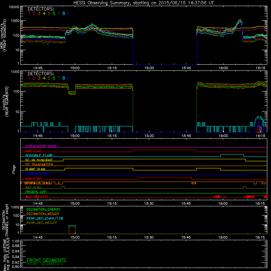
Task: Click orange detector 3 in rear segments legend
Action: point(39,78)
